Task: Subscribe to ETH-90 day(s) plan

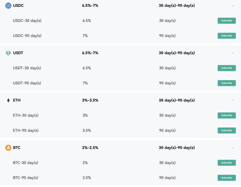Action: [x=226, y=130]
